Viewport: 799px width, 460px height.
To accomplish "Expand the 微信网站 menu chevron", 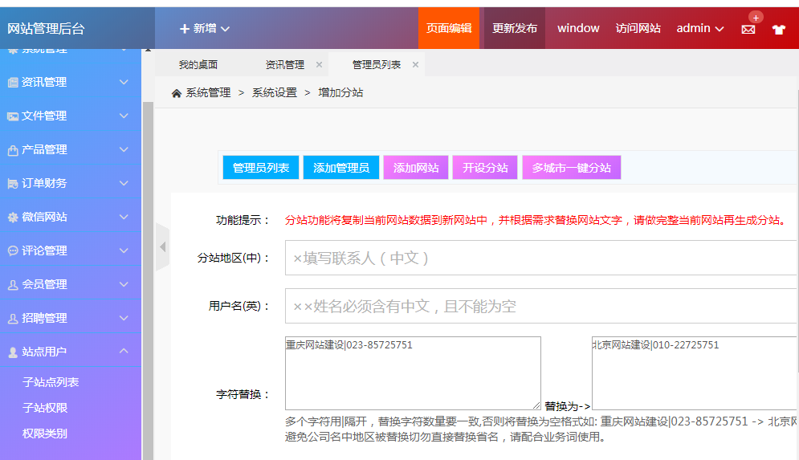I will 124,217.
